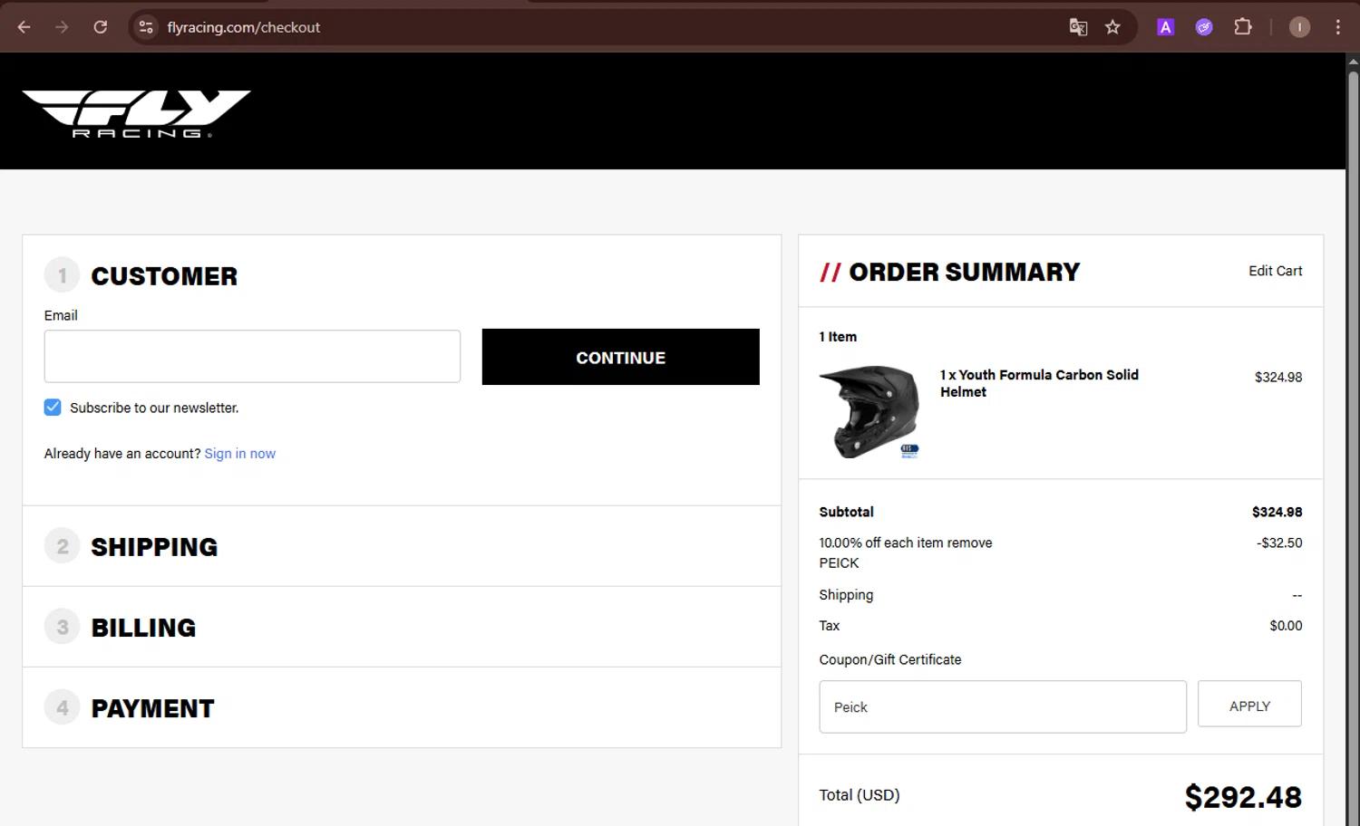This screenshot has width=1360, height=826.
Task: Click the CONTINUE button
Action: (x=621, y=357)
